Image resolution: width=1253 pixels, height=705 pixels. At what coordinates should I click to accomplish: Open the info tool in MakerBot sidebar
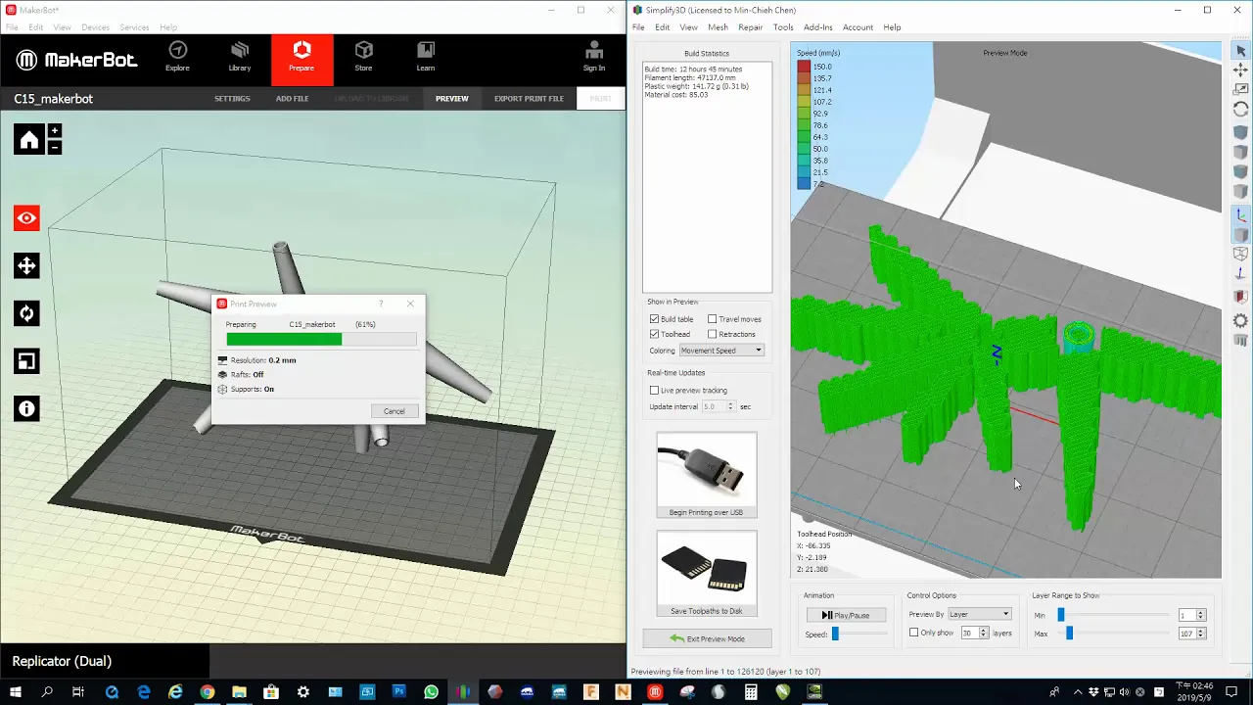pyautogui.click(x=26, y=408)
